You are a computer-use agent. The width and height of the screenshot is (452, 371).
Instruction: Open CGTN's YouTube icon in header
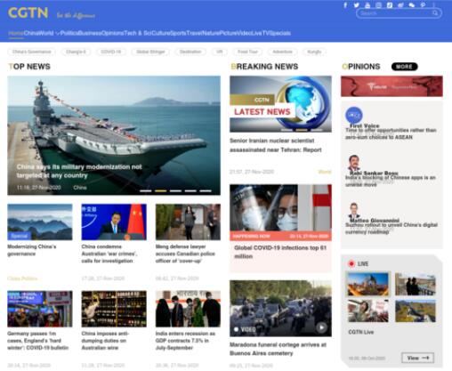click(367, 5)
